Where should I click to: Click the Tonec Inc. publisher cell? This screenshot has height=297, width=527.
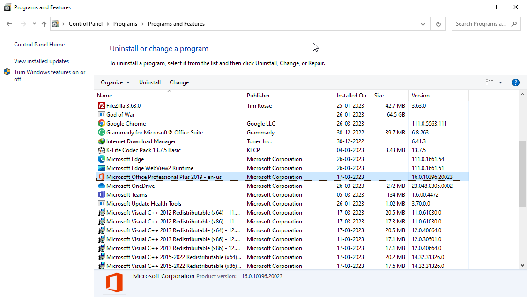coord(260,141)
